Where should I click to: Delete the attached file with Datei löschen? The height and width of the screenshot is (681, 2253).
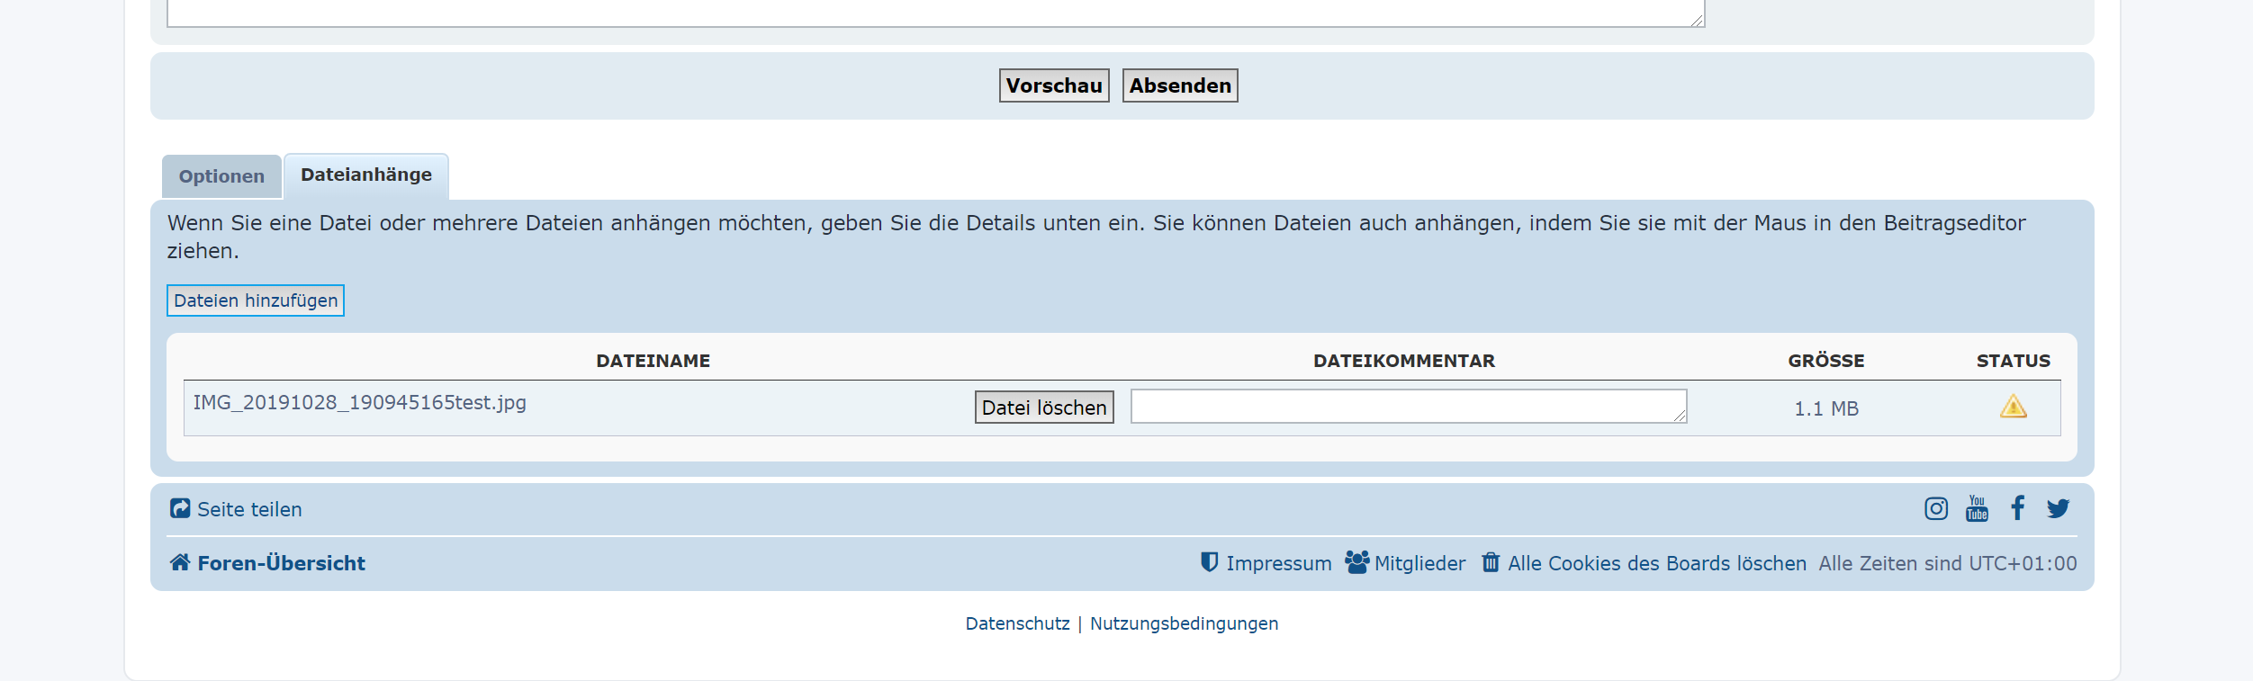[1044, 408]
